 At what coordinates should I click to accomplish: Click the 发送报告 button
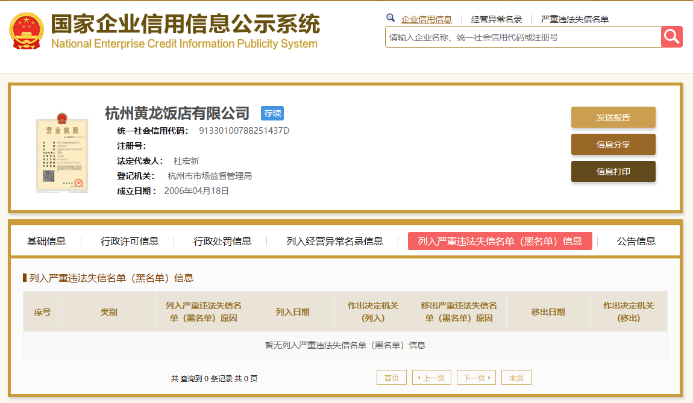tap(613, 117)
